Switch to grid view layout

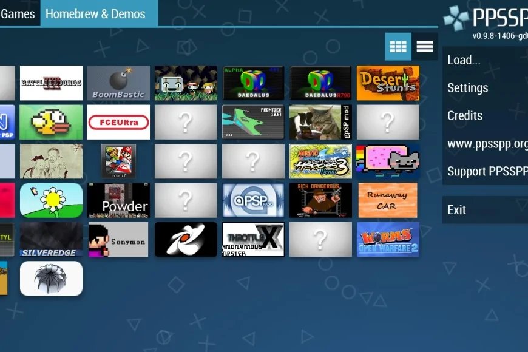tap(398, 47)
